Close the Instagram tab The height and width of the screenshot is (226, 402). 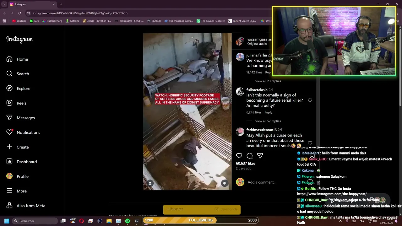[53, 4]
